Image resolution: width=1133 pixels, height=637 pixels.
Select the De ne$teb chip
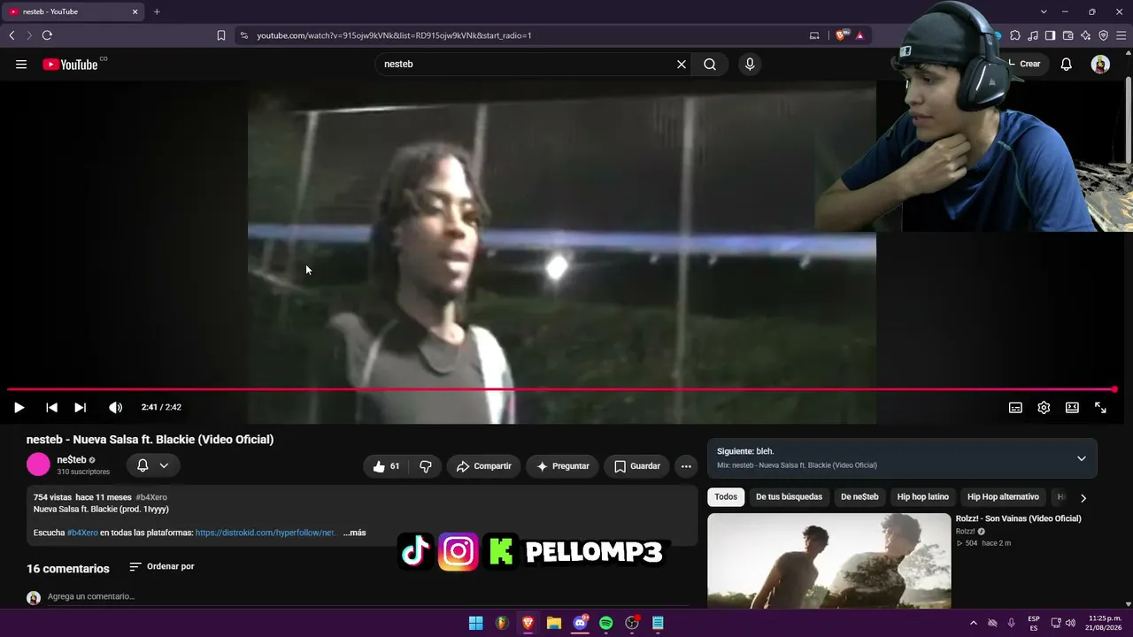tap(859, 497)
